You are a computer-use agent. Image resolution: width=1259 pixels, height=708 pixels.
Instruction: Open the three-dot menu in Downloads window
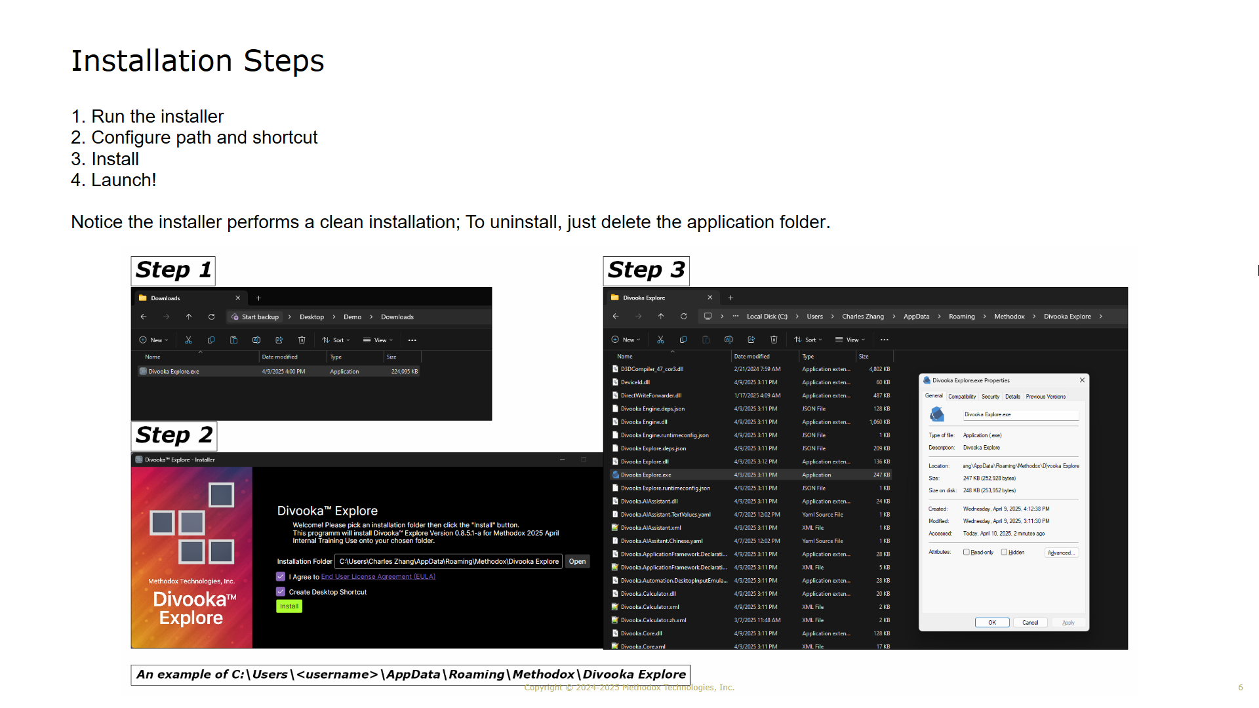[x=412, y=340]
